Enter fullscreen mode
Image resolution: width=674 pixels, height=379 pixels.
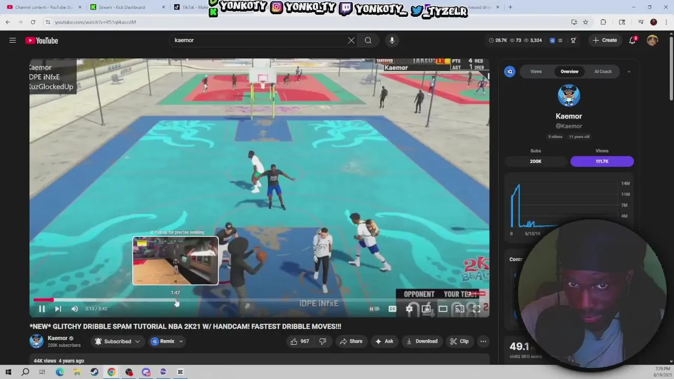(477, 309)
